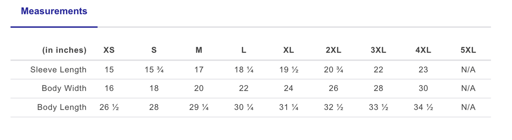Select the 3XL size column header
512x140 pixels.
378,50
